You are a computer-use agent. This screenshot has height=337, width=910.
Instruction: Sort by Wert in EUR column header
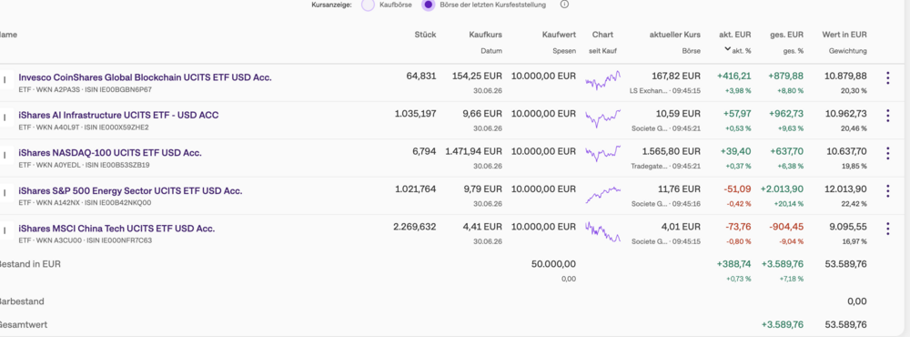point(844,35)
